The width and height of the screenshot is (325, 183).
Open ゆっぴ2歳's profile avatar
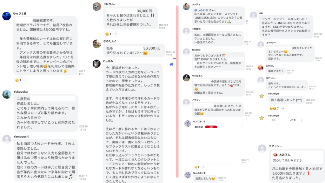tap(7, 16)
